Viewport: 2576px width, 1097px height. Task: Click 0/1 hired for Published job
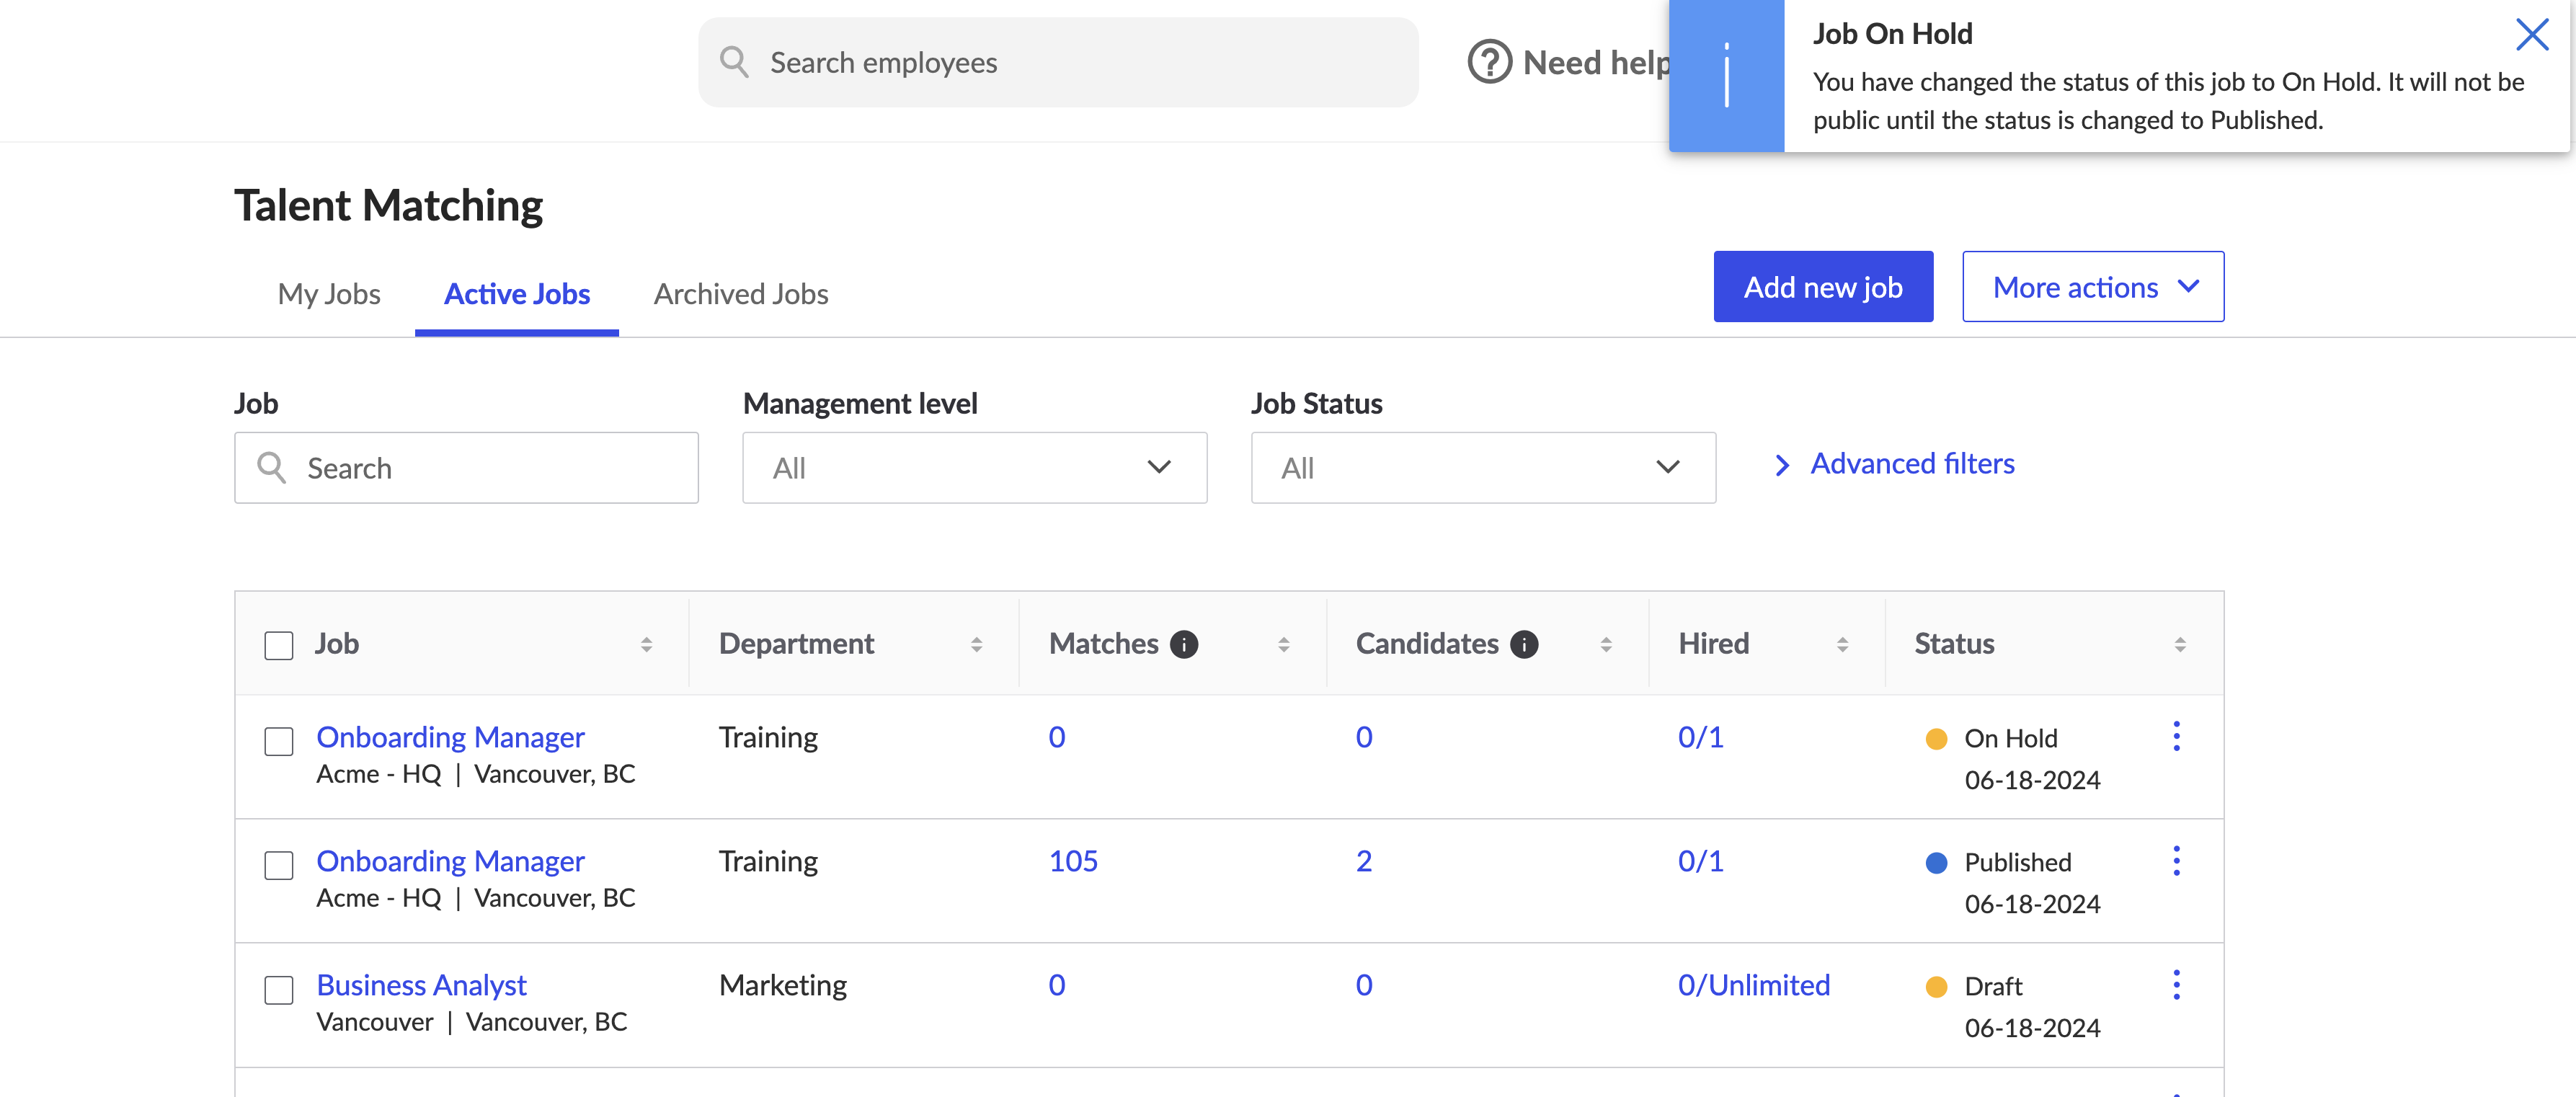coord(1701,861)
